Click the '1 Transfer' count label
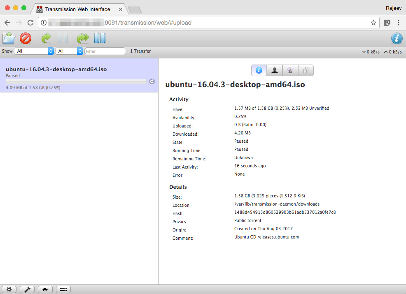 [x=140, y=51]
